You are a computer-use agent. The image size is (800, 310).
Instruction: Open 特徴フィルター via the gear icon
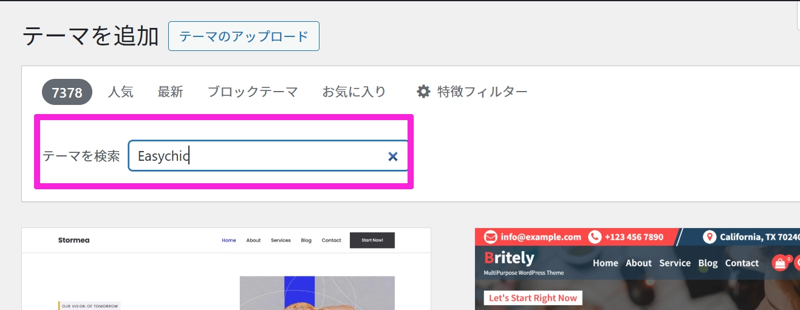click(x=423, y=92)
